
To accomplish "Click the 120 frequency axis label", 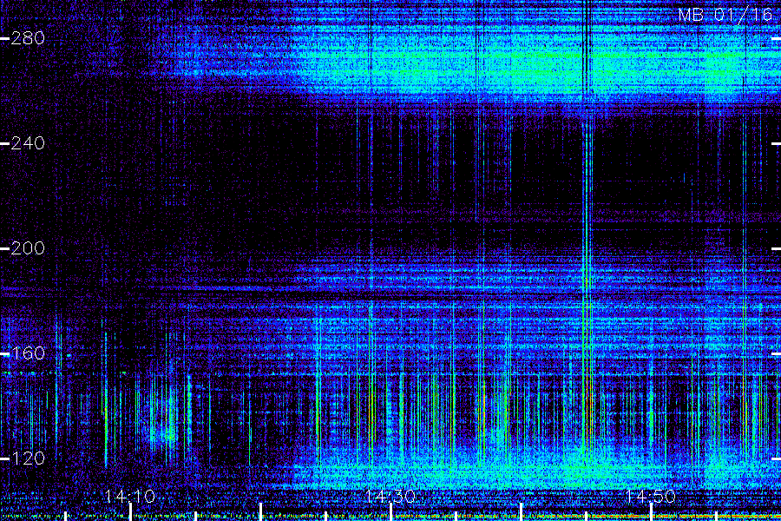I will 28,458.
